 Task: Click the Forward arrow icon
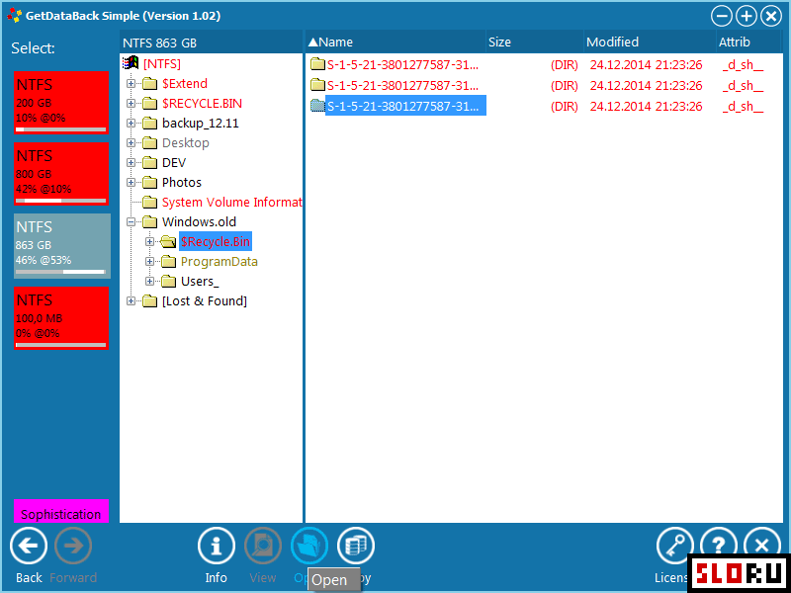73,546
